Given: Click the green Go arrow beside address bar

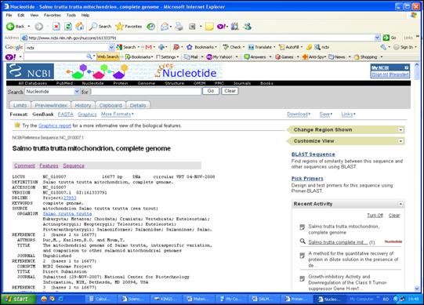Looking at the screenshot, I should click(x=386, y=38).
